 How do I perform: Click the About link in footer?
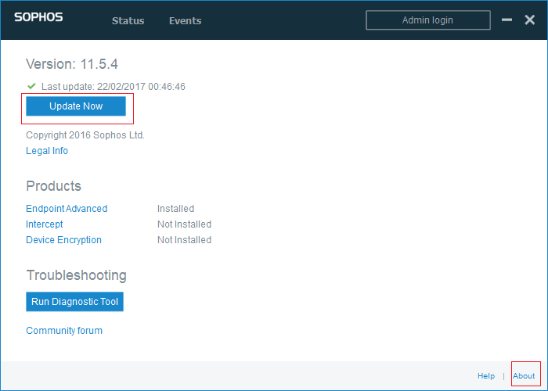(524, 376)
